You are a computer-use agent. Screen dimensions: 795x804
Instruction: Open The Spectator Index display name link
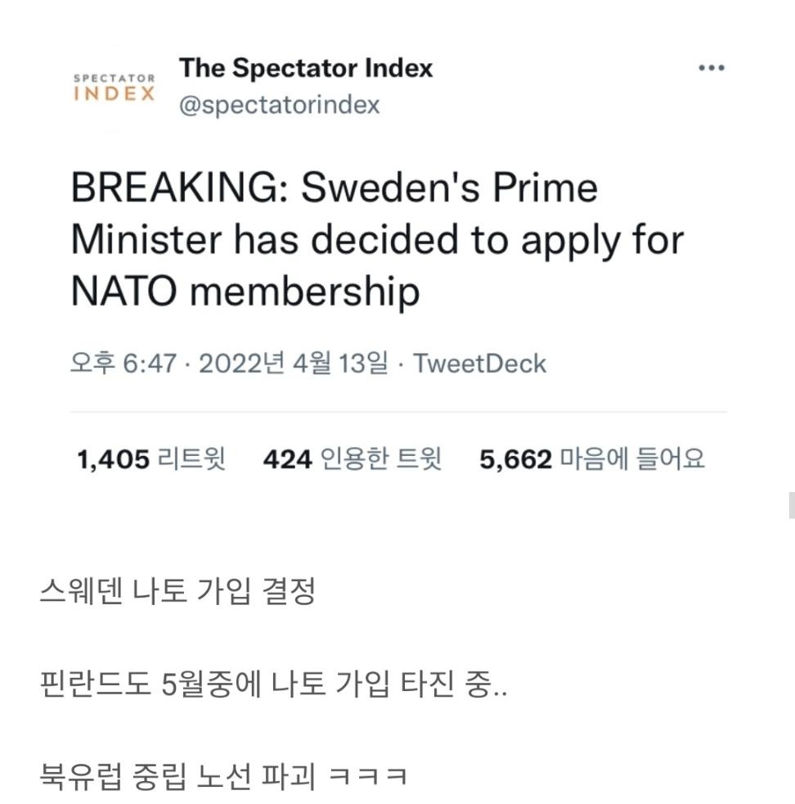tap(306, 68)
